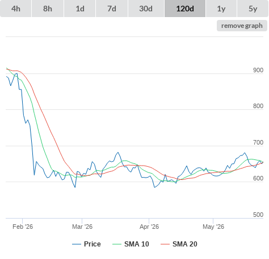Click the remove graph button

242,26
